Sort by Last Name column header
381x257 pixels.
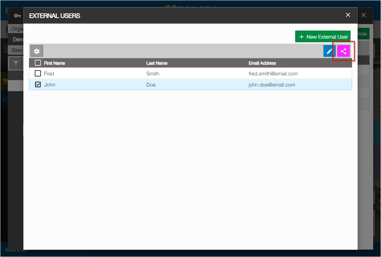tap(157, 63)
